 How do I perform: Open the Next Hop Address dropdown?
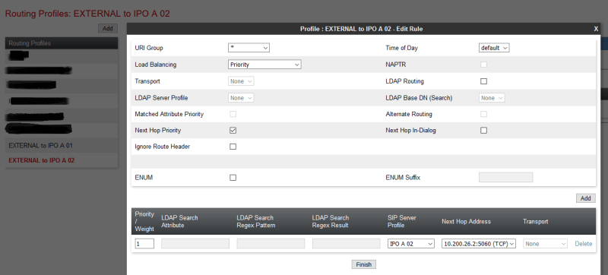pyautogui.click(x=479, y=244)
